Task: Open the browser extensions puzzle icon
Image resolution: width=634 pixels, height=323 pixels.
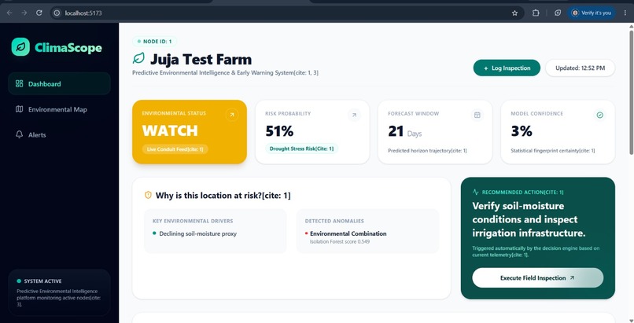Action: click(x=536, y=13)
